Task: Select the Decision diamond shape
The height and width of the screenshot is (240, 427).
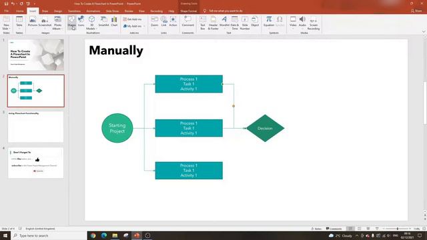Action: click(x=265, y=128)
